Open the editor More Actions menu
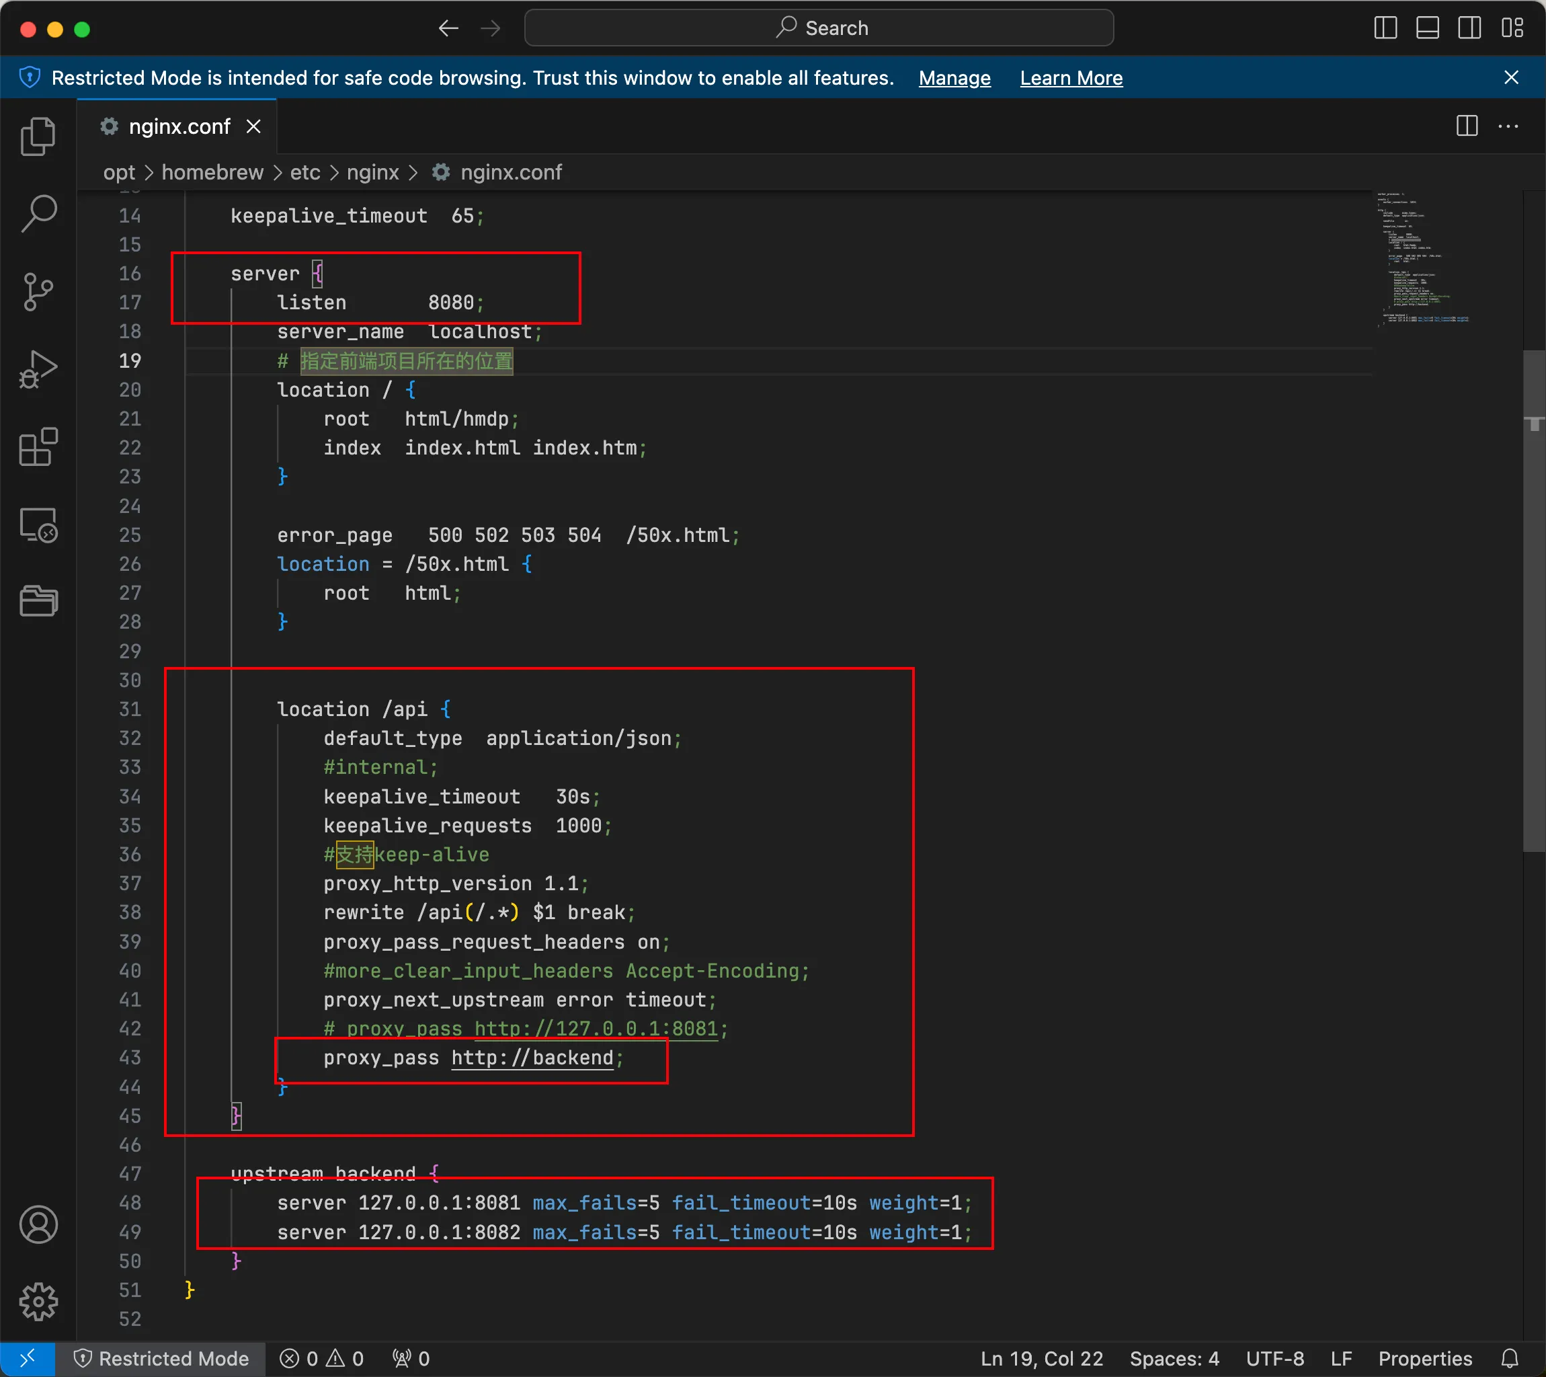 (1508, 126)
